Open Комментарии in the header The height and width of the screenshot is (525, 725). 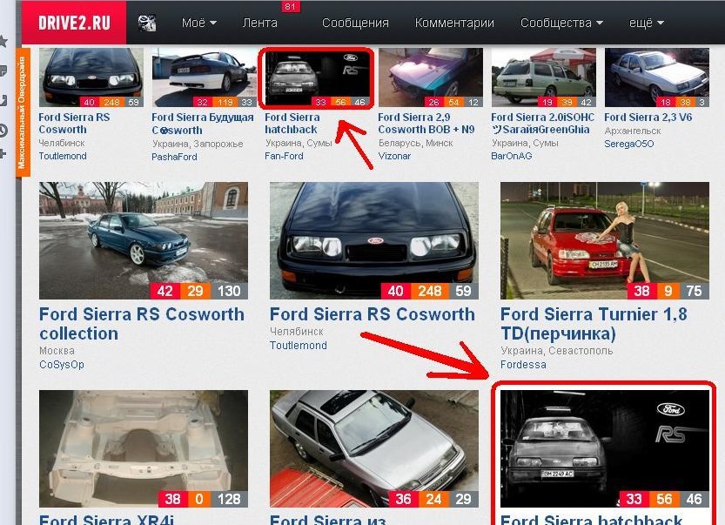point(454,23)
